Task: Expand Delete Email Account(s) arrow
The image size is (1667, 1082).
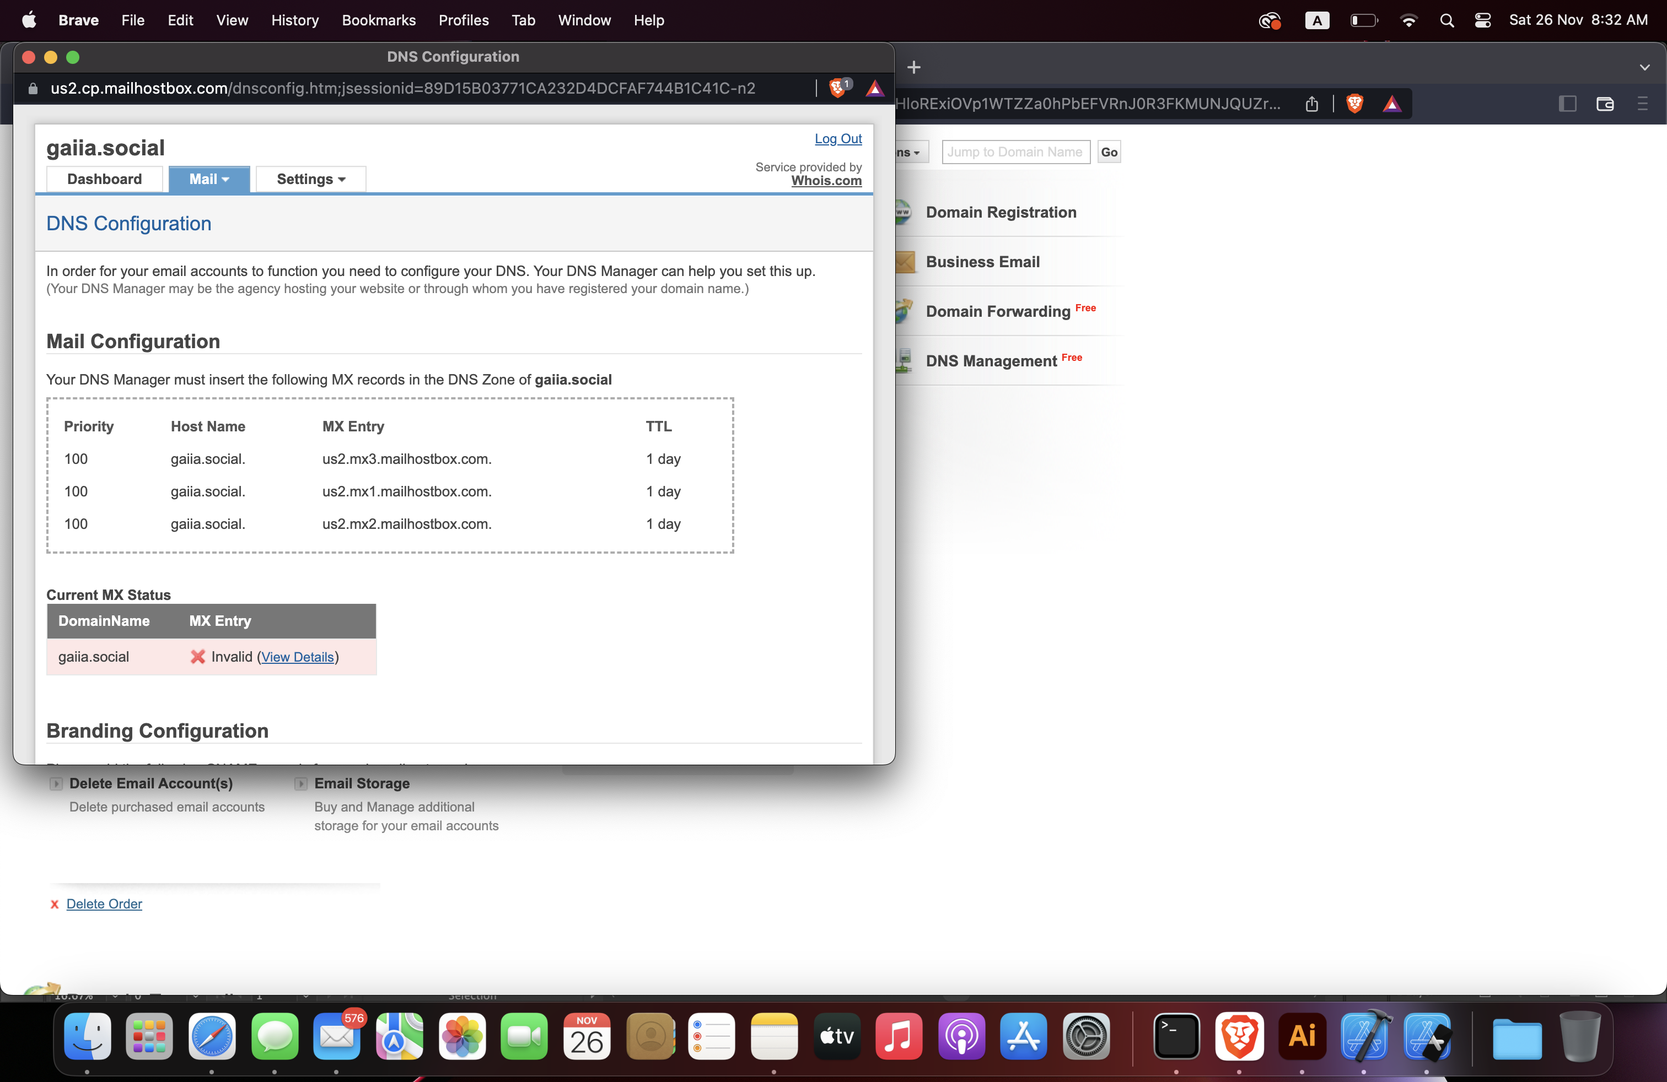Action: (56, 784)
